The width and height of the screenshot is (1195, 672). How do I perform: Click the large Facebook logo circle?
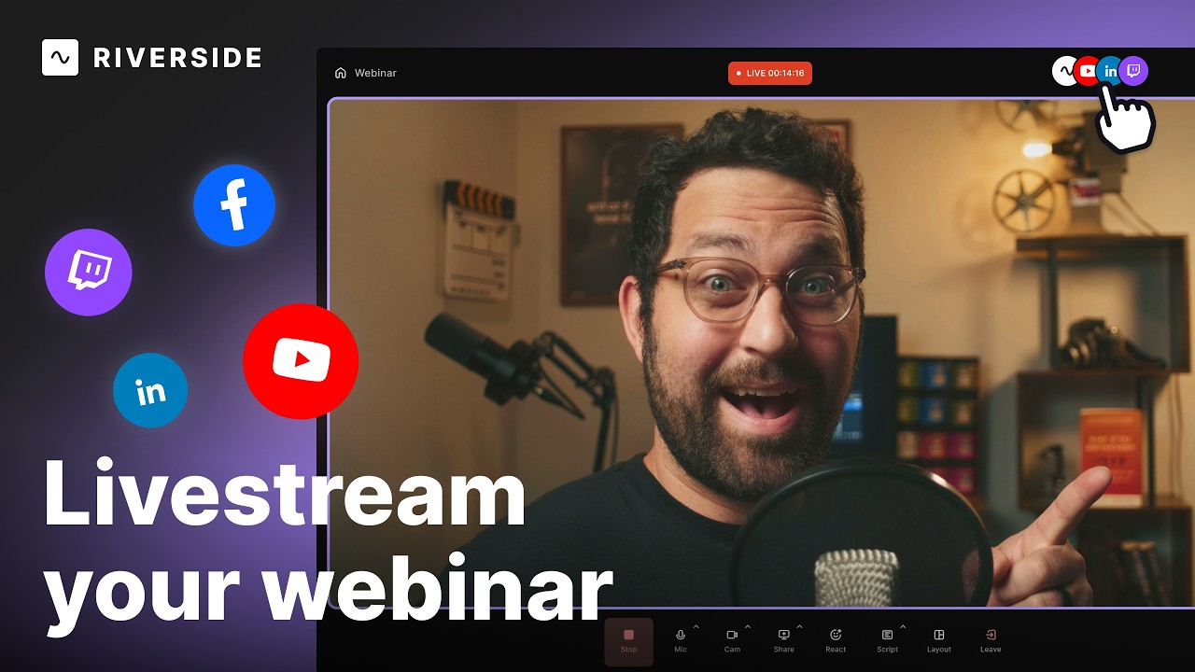pyautogui.click(x=234, y=205)
